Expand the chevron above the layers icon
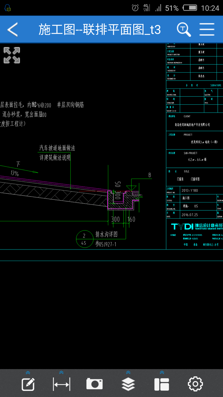 coord(128,373)
